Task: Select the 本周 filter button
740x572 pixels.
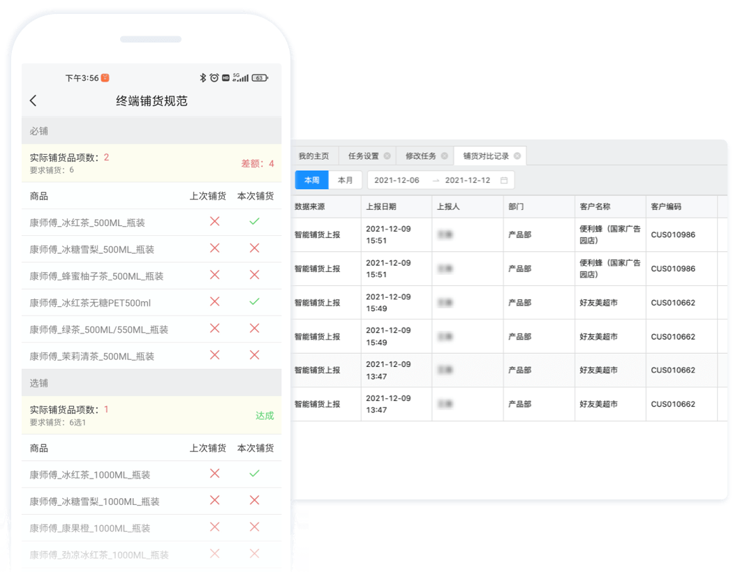Action: pyautogui.click(x=311, y=181)
